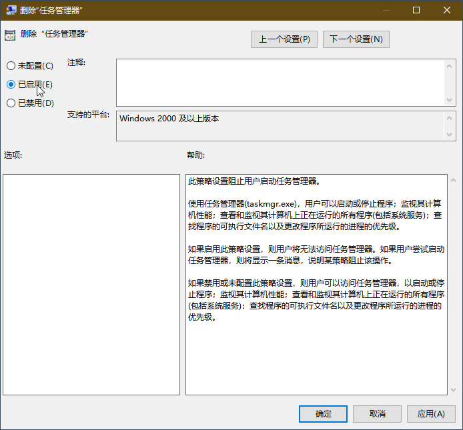This screenshot has height=430, width=463.
Task: Click the title bar window icon
Action: coord(11,10)
